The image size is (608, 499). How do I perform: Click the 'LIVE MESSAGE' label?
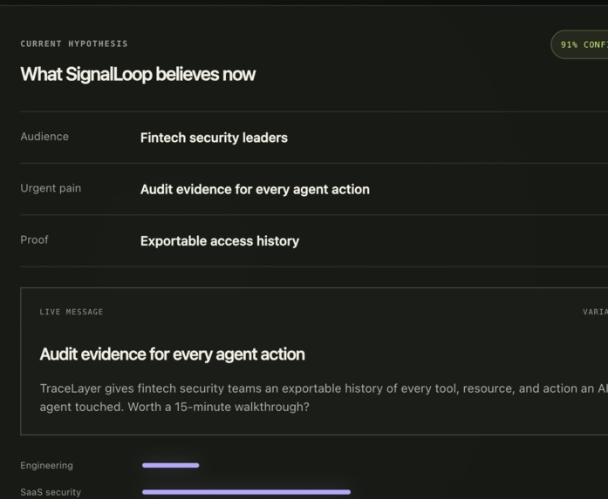tap(72, 312)
